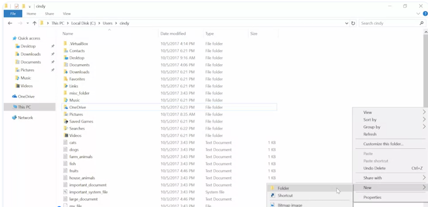Open the File tab

click(13, 14)
